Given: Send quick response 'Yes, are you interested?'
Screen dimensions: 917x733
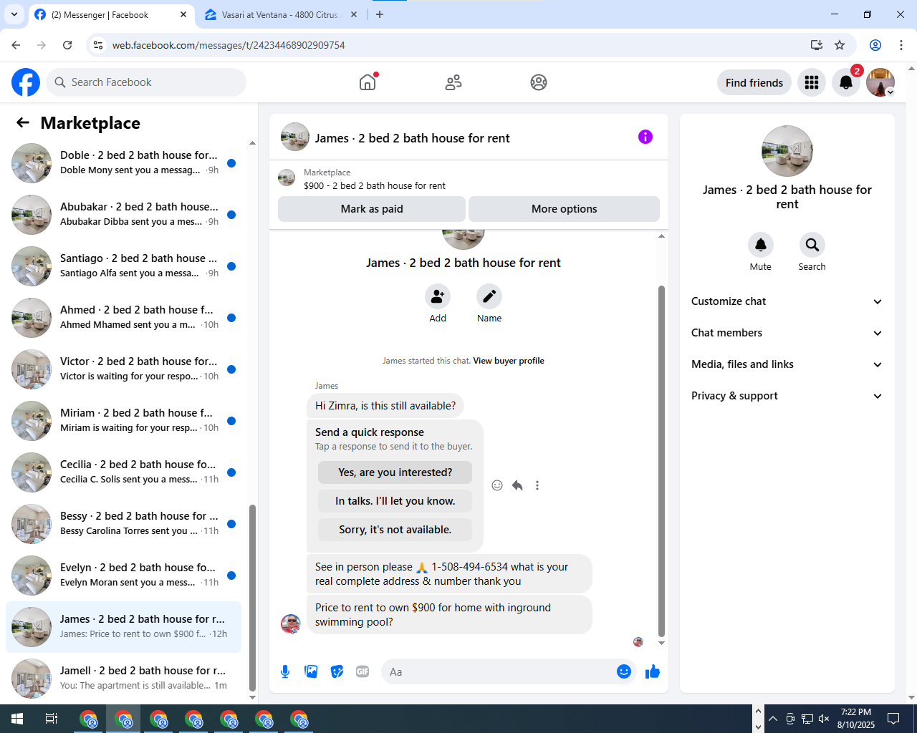Looking at the screenshot, I should (395, 472).
